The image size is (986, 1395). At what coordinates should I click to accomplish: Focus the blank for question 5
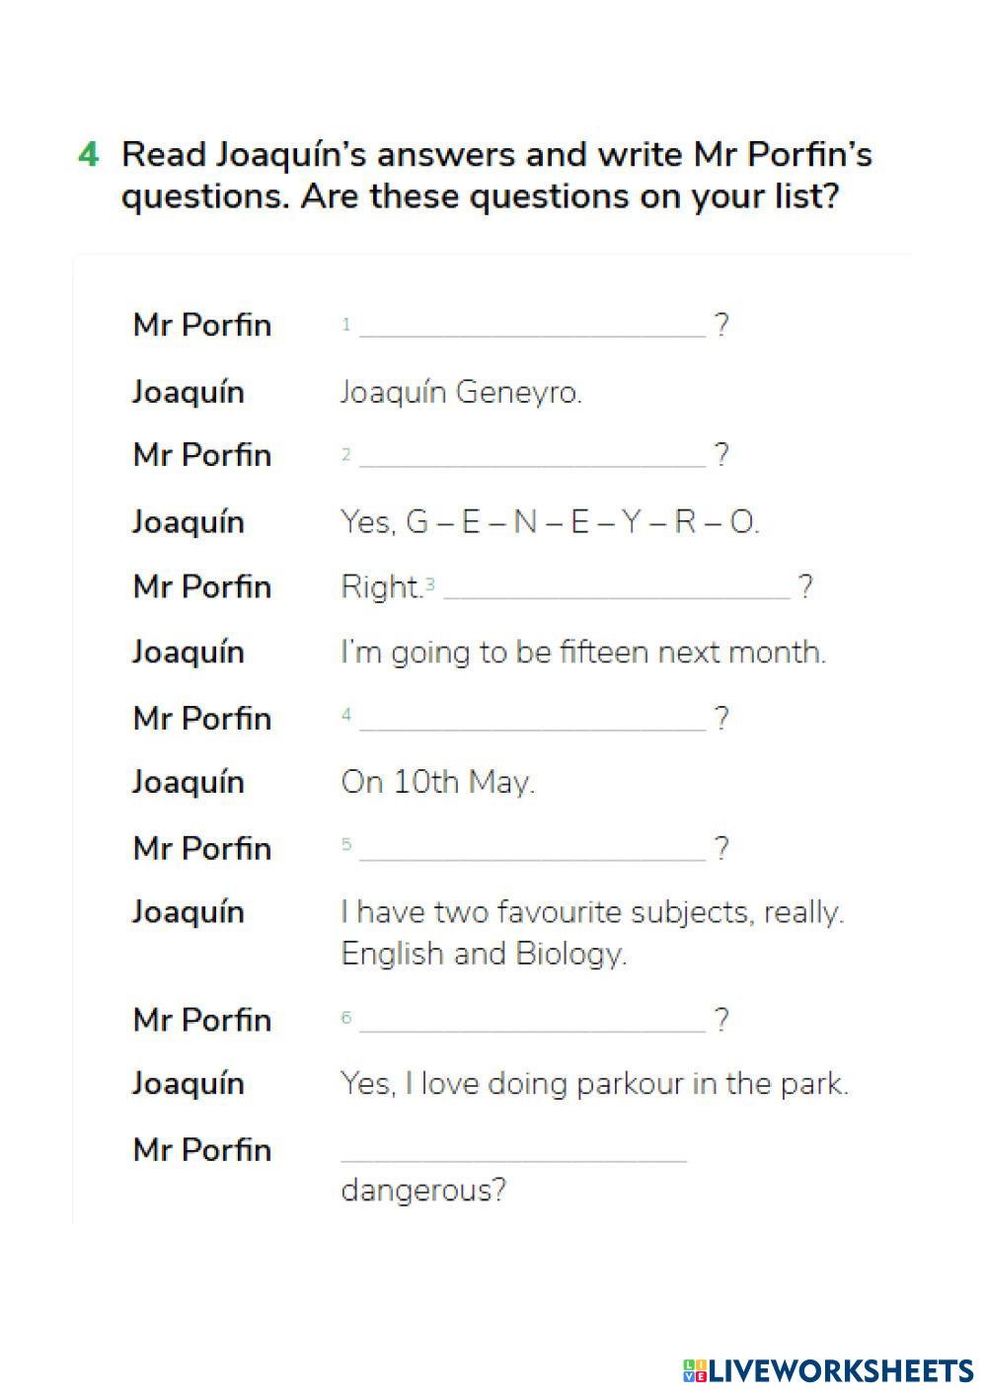coord(533,848)
